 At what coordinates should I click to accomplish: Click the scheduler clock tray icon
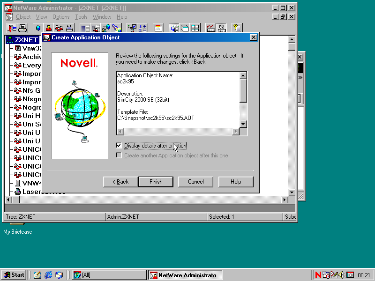pyautogui.click(x=326, y=275)
